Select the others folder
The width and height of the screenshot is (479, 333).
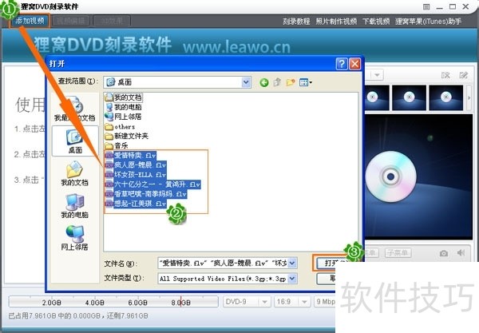120,126
